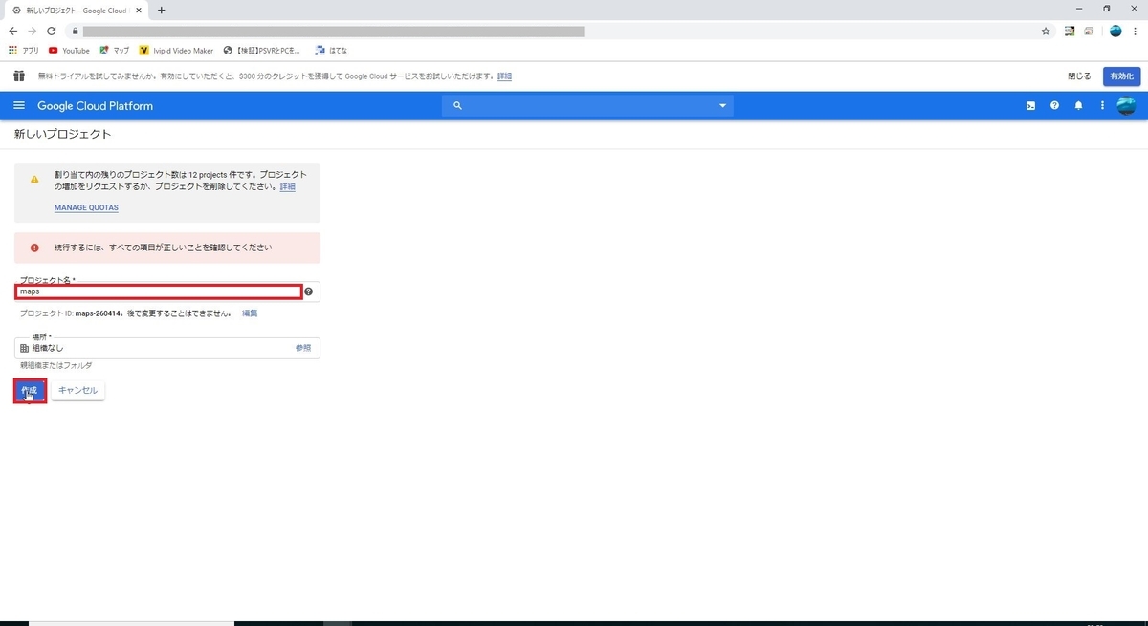Click the project name help icon
1148x626 pixels.
[x=309, y=291]
